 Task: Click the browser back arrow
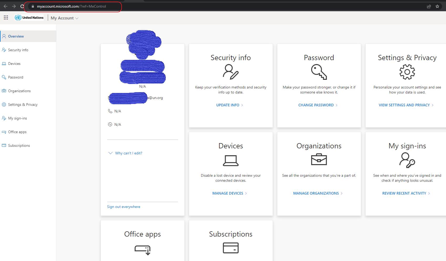pyautogui.click(x=6, y=6)
